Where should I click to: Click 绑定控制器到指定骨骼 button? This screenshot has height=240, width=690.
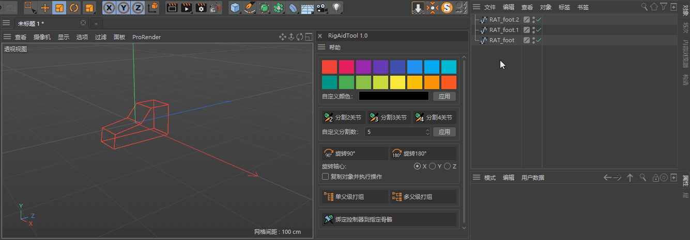(389, 219)
